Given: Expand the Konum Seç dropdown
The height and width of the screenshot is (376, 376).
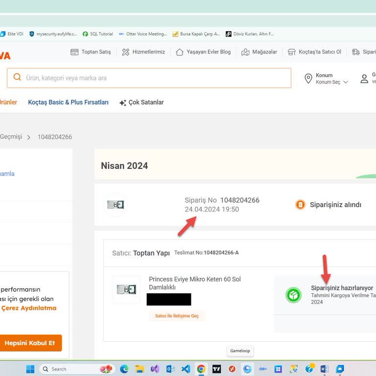Looking at the screenshot, I should [x=332, y=82].
